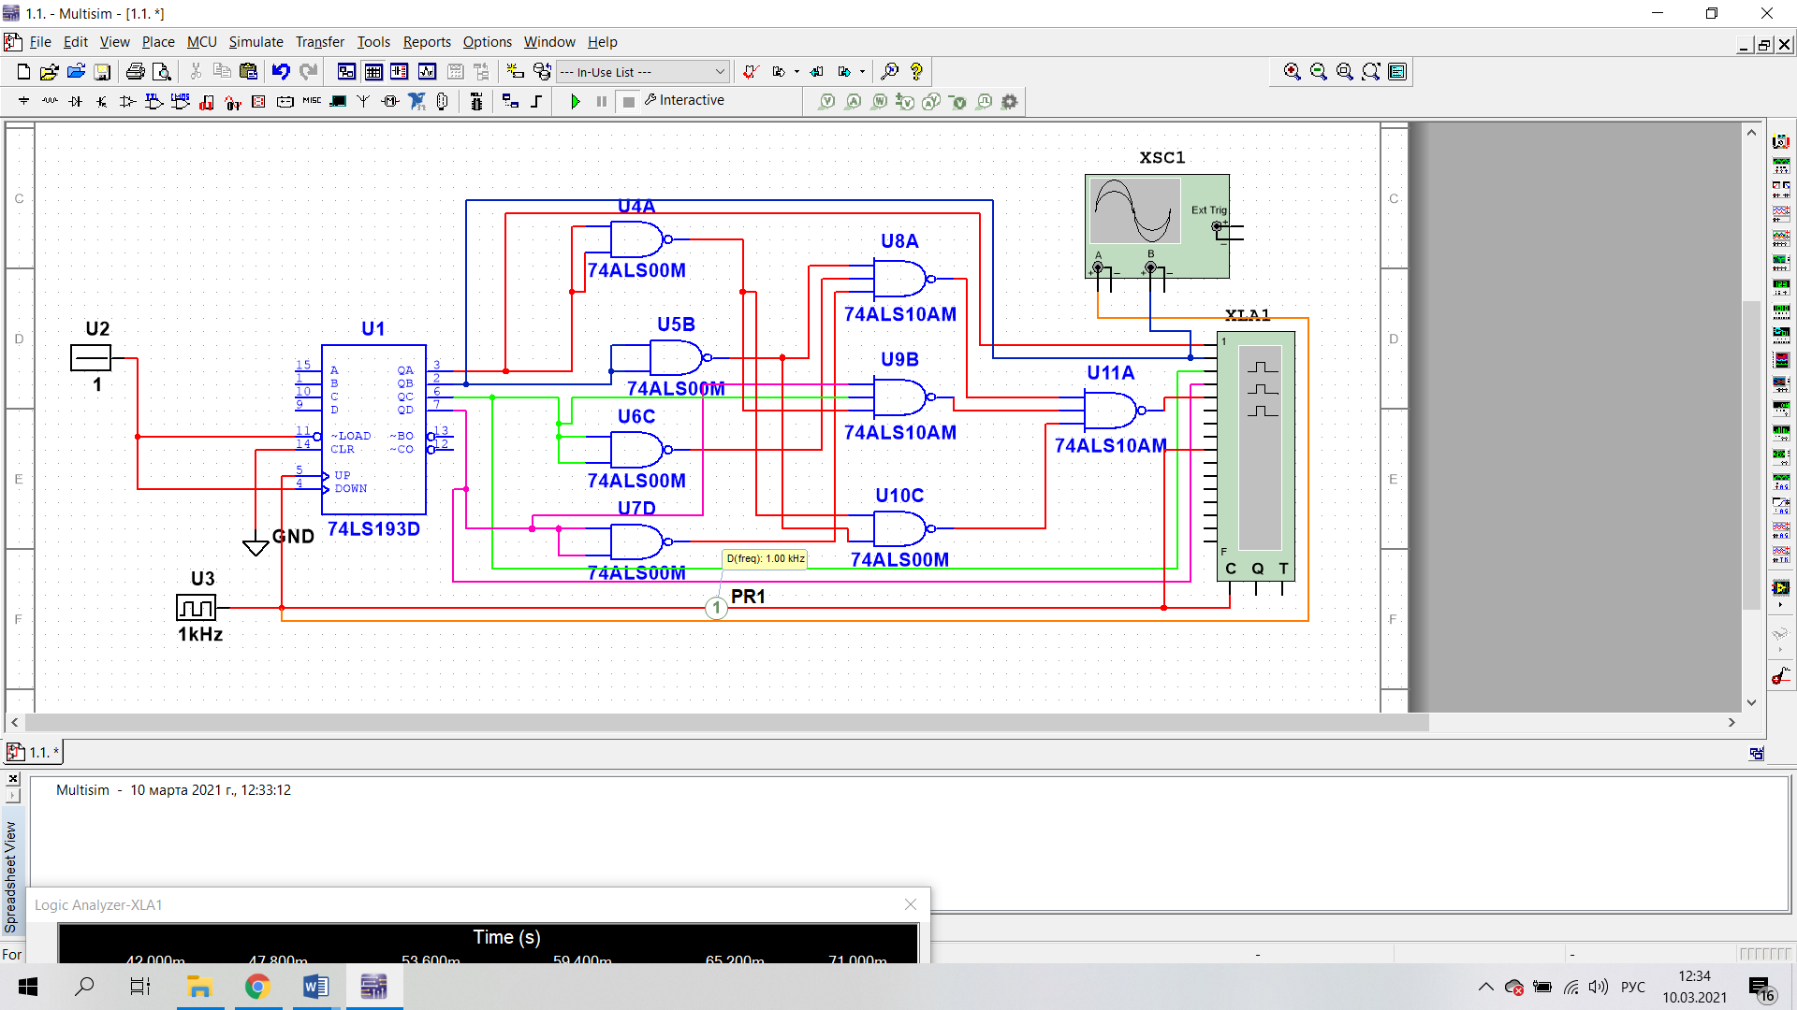Viewport: 1797px width, 1010px height.
Task: Toggle full screen view
Action: [1397, 72]
